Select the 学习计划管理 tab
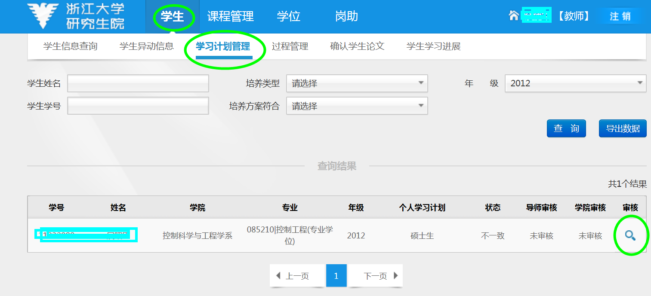The height and width of the screenshot is (296, 651). click(x=223, y=46)
